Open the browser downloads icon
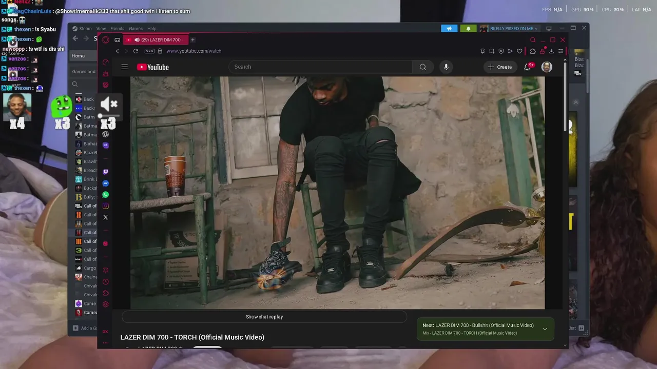This screenshot has width=657, height=369. coord(551,51)
